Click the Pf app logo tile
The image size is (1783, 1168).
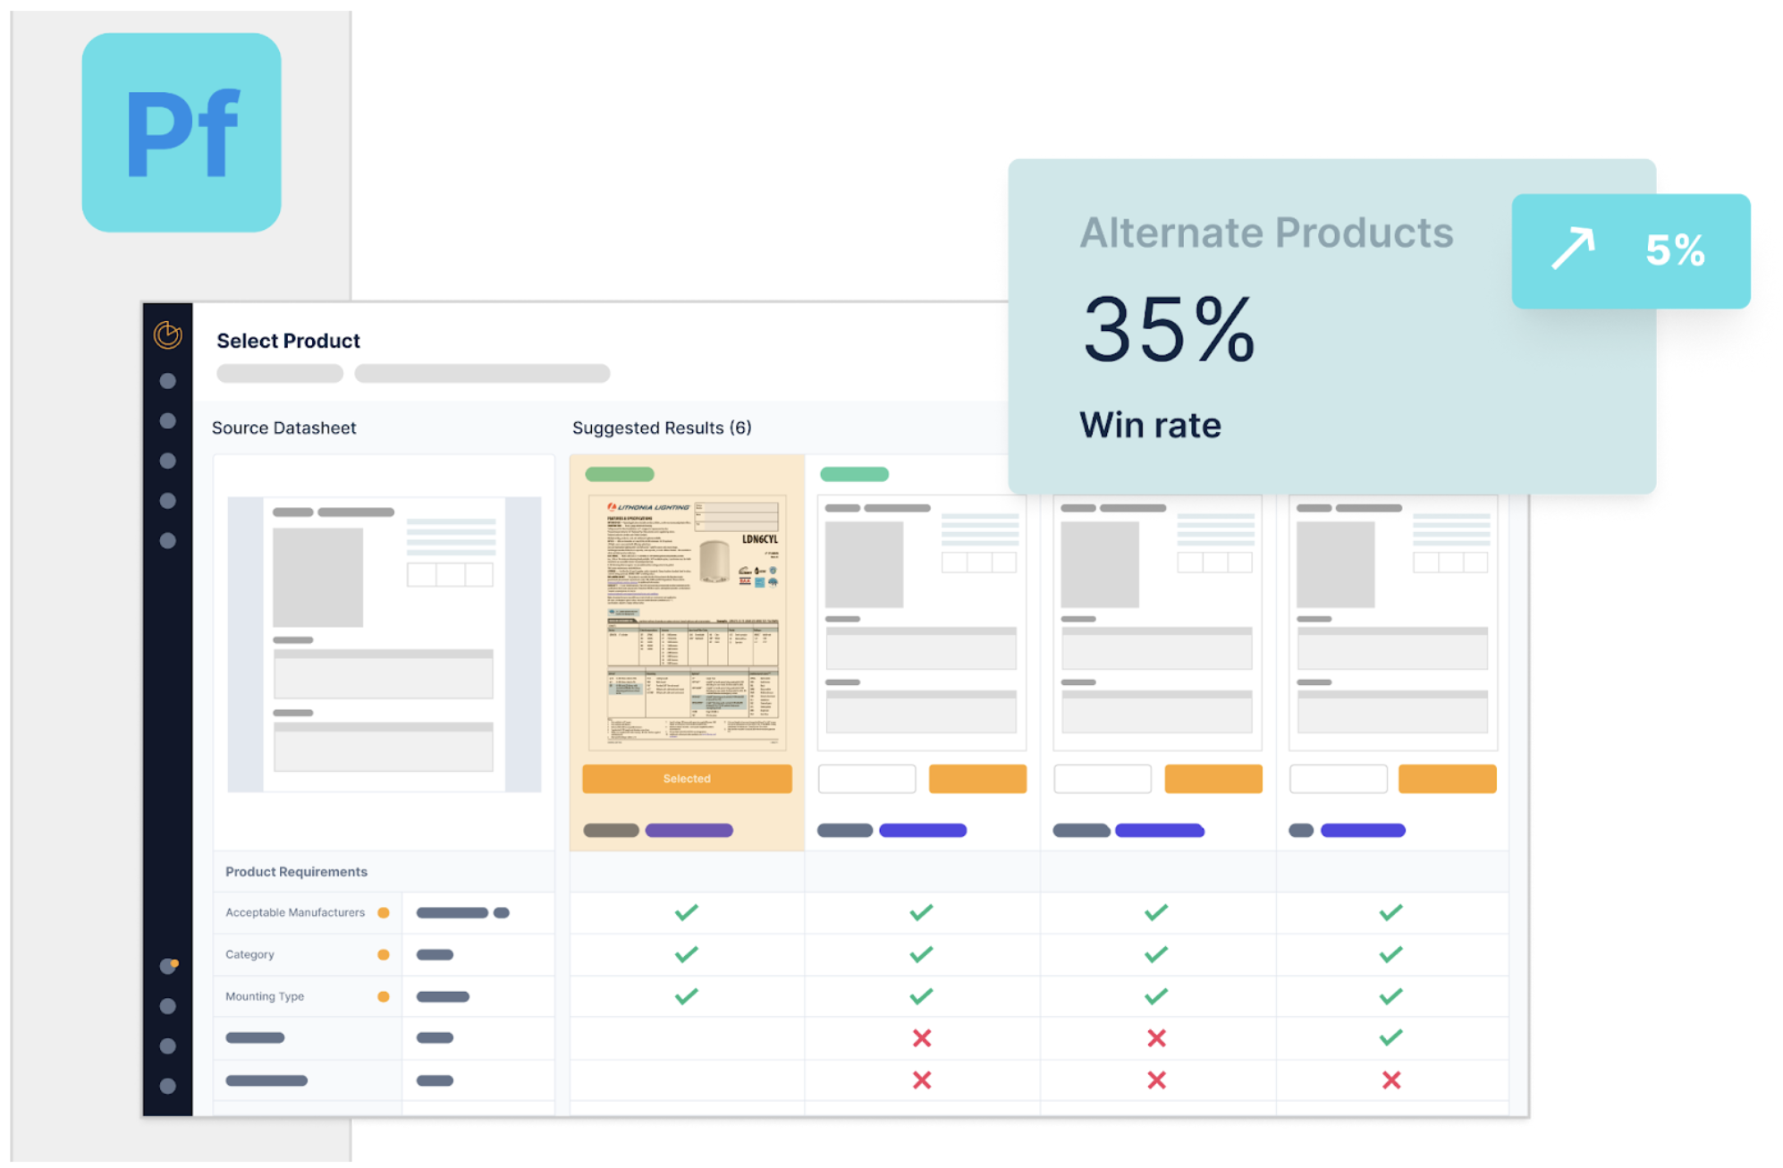pyautogui.click(x=182, y=133)
